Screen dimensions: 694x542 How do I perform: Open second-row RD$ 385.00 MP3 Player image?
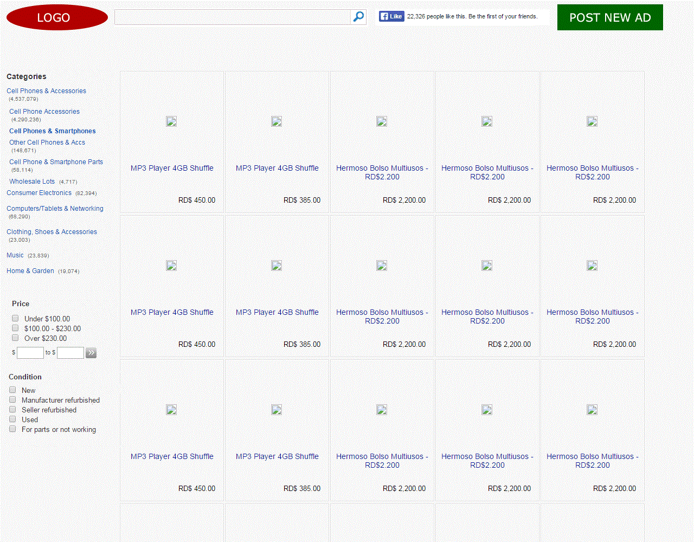pyautogui.click(x=277, y=266)
